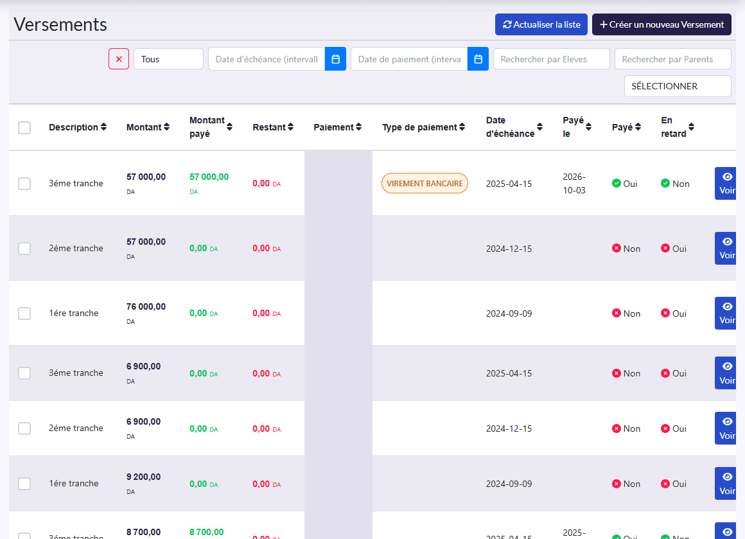Focus the Date d'échéance interval field
This screenshot has width=745, height=539.
267,59
